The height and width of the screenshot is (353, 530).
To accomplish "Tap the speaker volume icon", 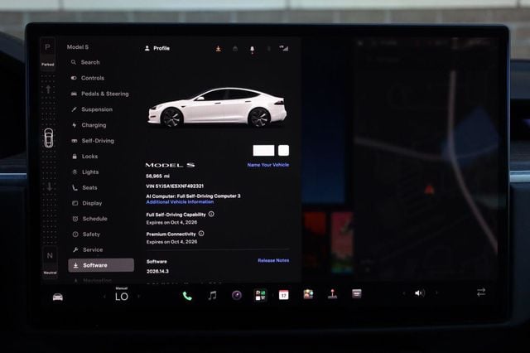I will pos(420,293).
